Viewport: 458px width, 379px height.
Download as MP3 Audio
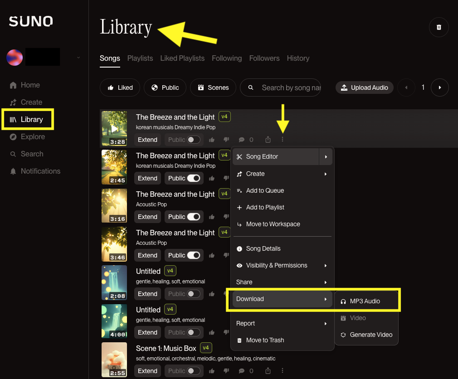366,301
